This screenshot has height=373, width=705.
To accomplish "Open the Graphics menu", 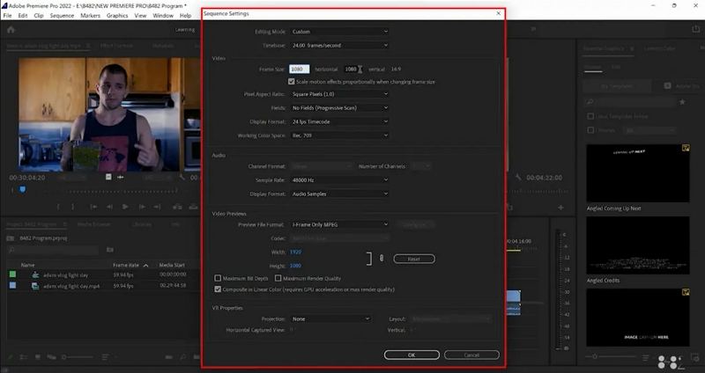I will click(117, 16).
